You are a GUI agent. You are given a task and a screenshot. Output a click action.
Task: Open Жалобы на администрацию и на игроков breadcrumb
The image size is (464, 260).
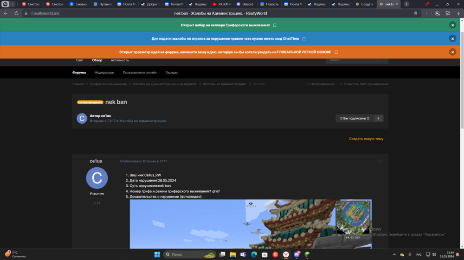coord(165,84)
